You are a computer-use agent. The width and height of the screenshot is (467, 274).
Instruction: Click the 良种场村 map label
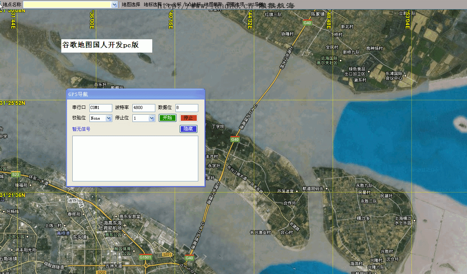point(374,48)
